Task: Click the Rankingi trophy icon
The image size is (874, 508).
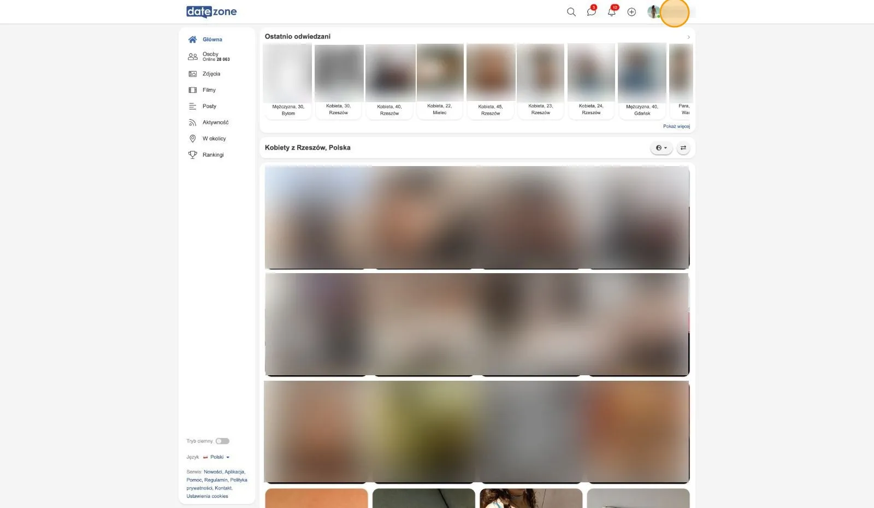Action: 192,155
